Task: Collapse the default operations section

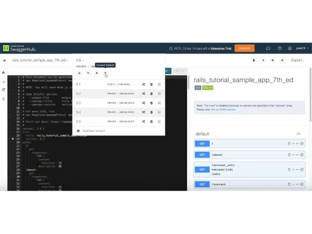Action: pos(298,134)
